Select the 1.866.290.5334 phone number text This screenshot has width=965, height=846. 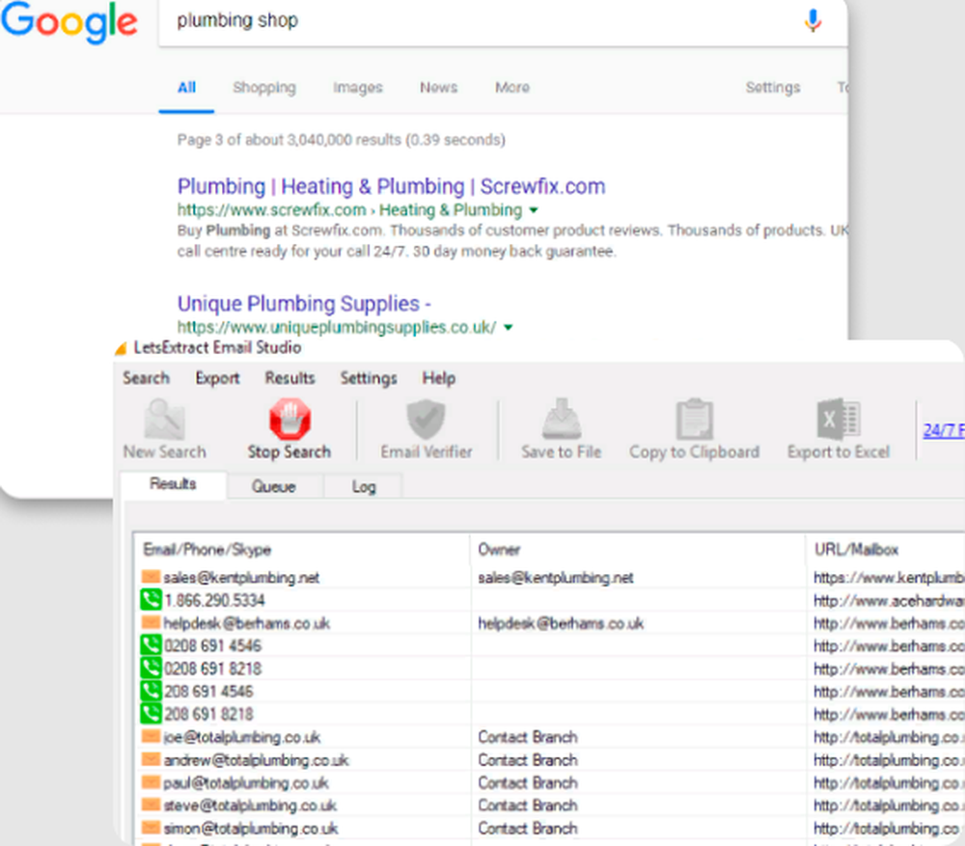coord(214,600)
